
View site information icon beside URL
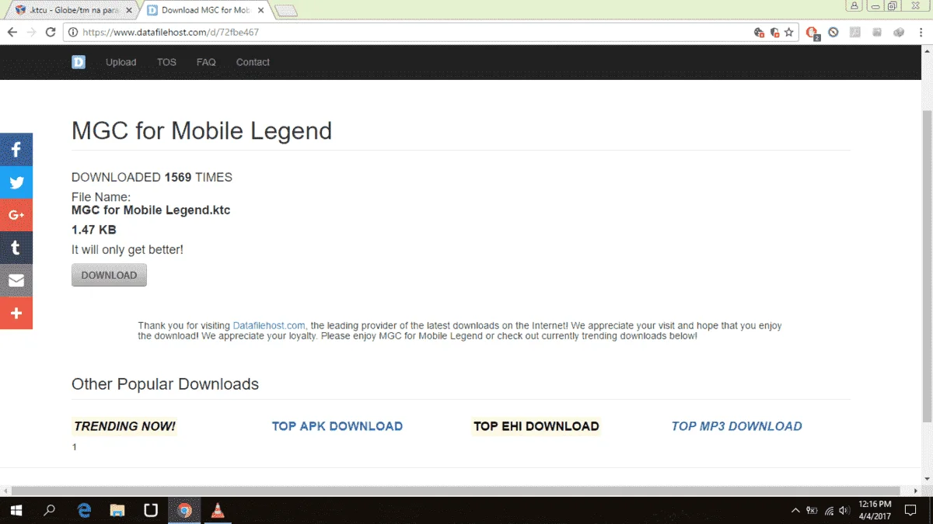(x=73, y=33)
